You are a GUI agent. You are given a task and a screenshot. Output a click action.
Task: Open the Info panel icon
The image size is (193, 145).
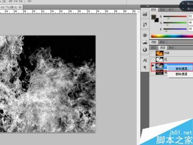(145, 49)
